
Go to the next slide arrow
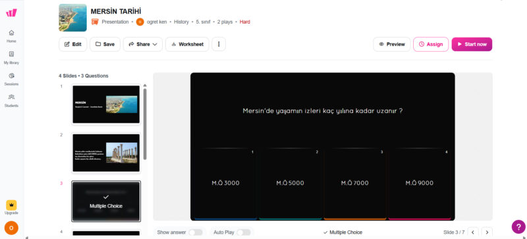487,232
